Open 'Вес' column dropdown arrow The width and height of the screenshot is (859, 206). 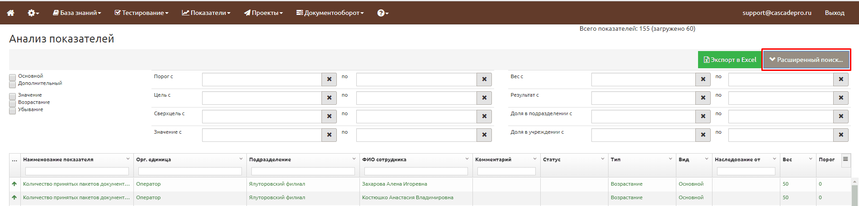click(x=811, y=159)
